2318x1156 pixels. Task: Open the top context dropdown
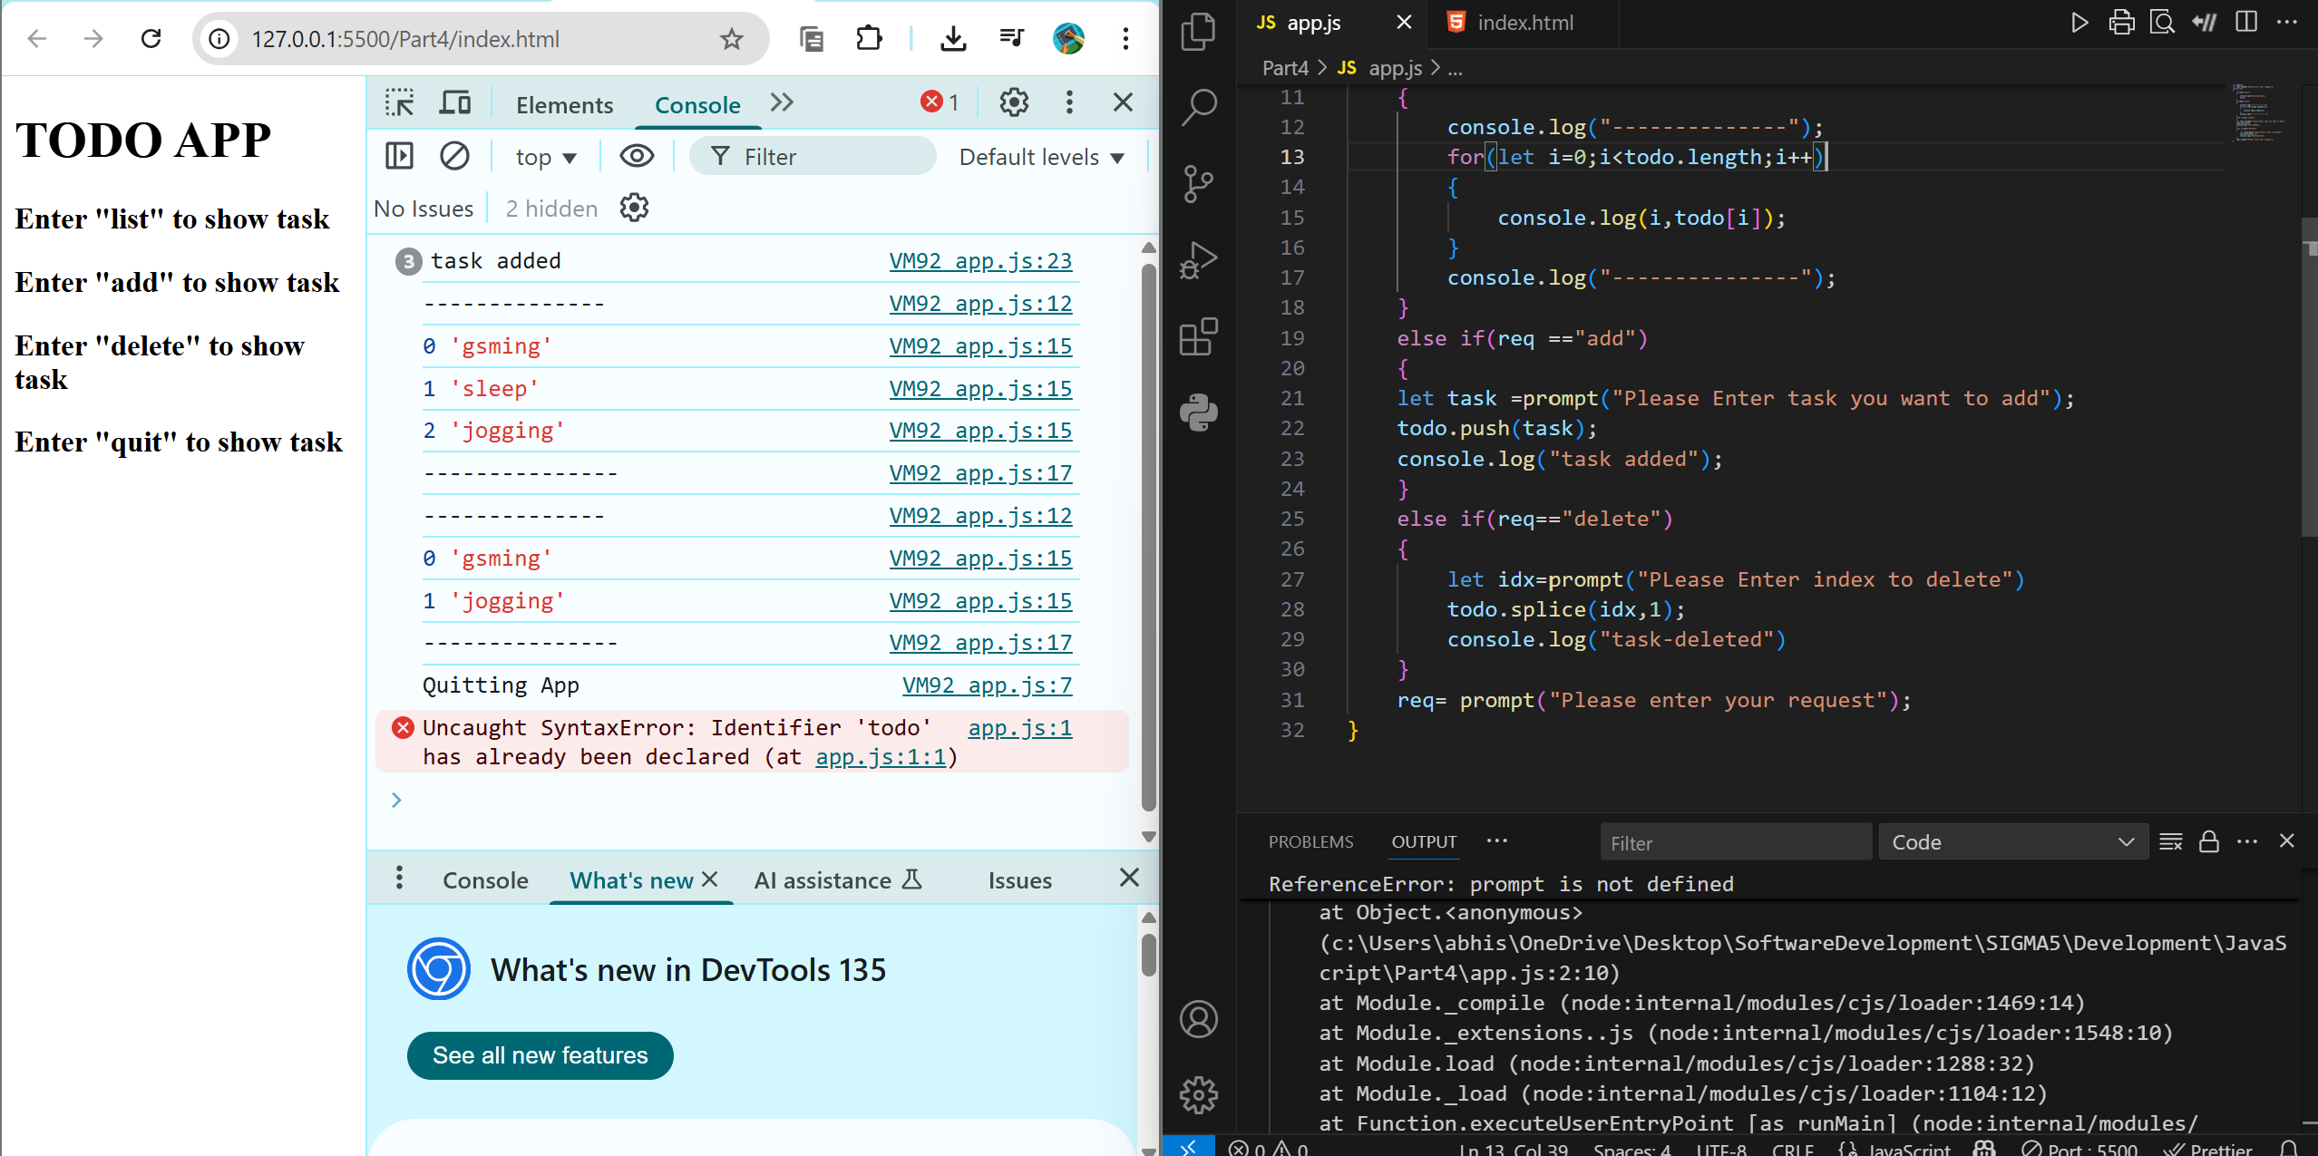[545, 158]
